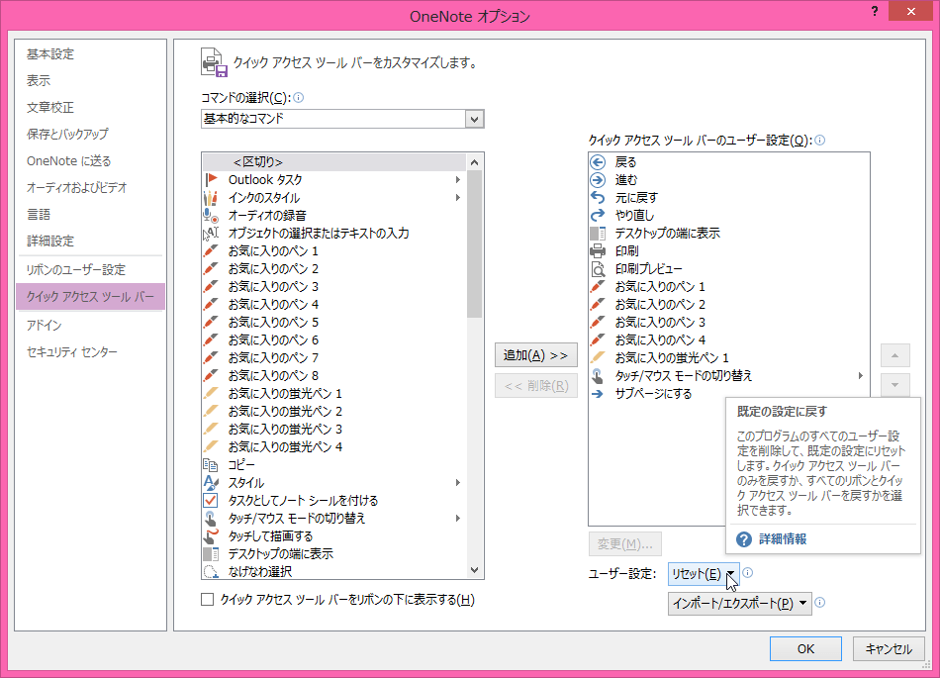Select the サブページにする arrow icon

(598, 393)
